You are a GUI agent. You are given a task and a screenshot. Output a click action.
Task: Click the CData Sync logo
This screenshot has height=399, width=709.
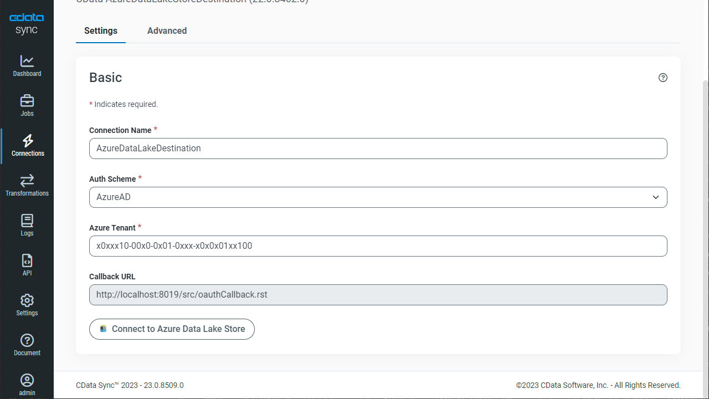(27, 24)
